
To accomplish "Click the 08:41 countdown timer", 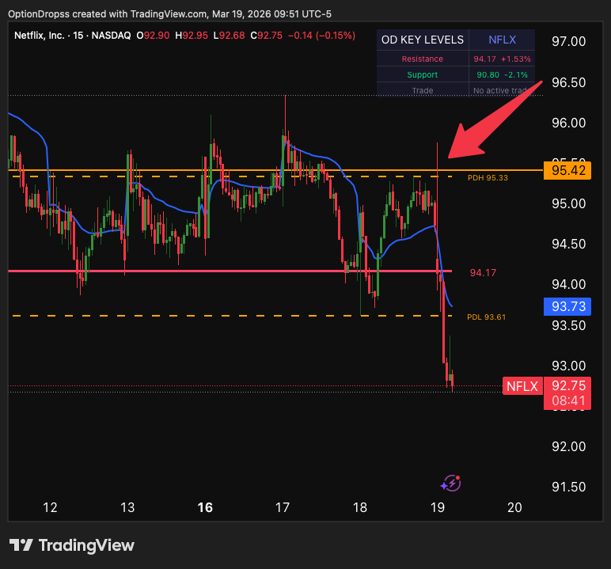I will (x=568, y=401).
